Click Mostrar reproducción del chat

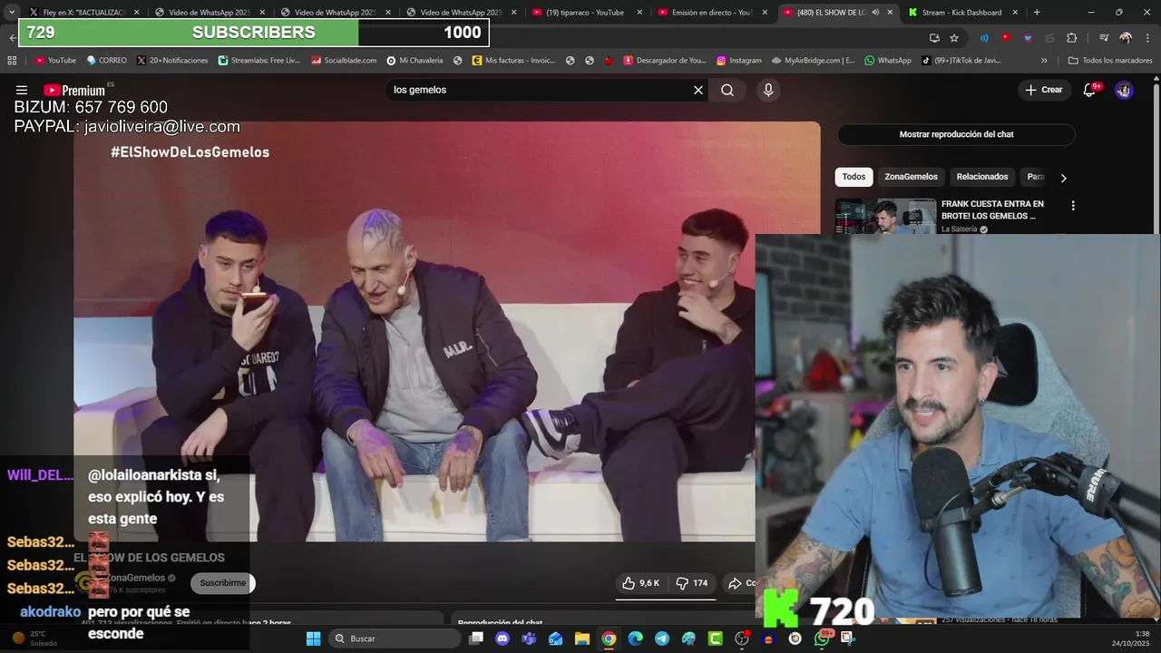pos(956,134)
